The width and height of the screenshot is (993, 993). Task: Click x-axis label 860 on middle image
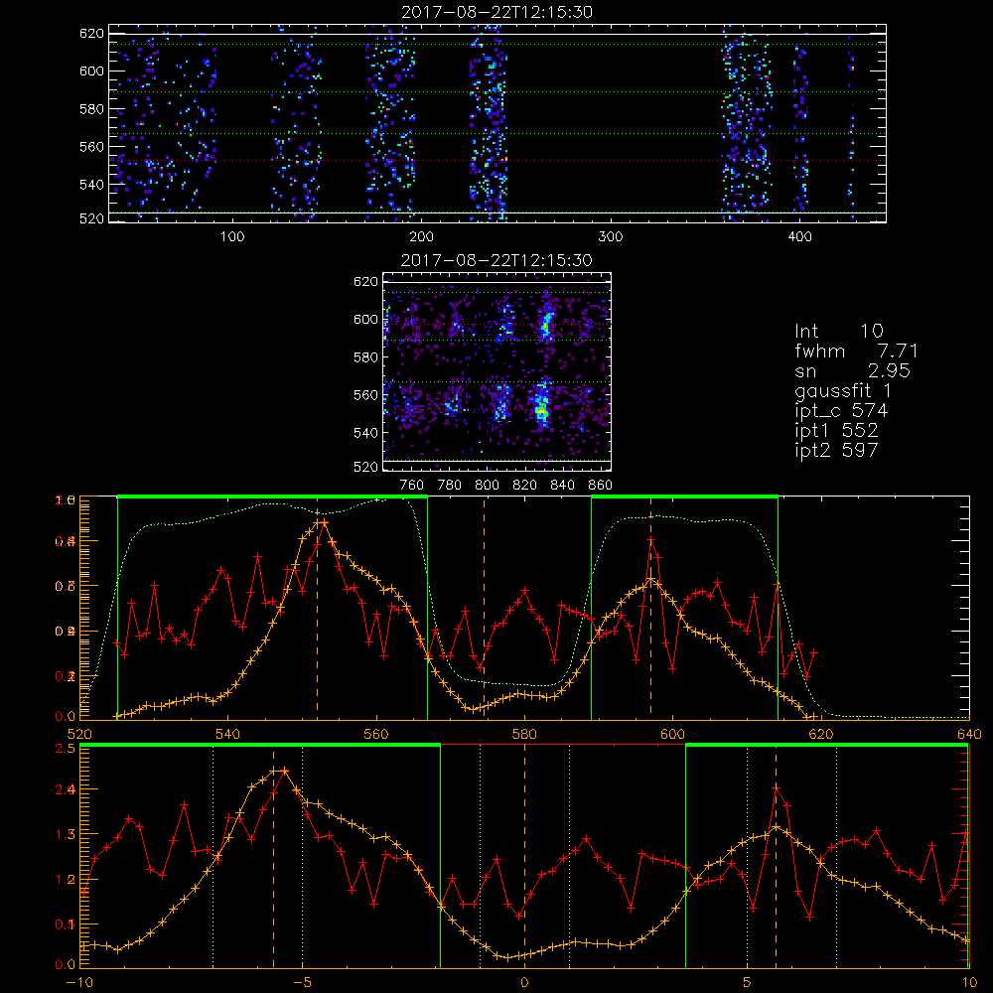(601, 486)
